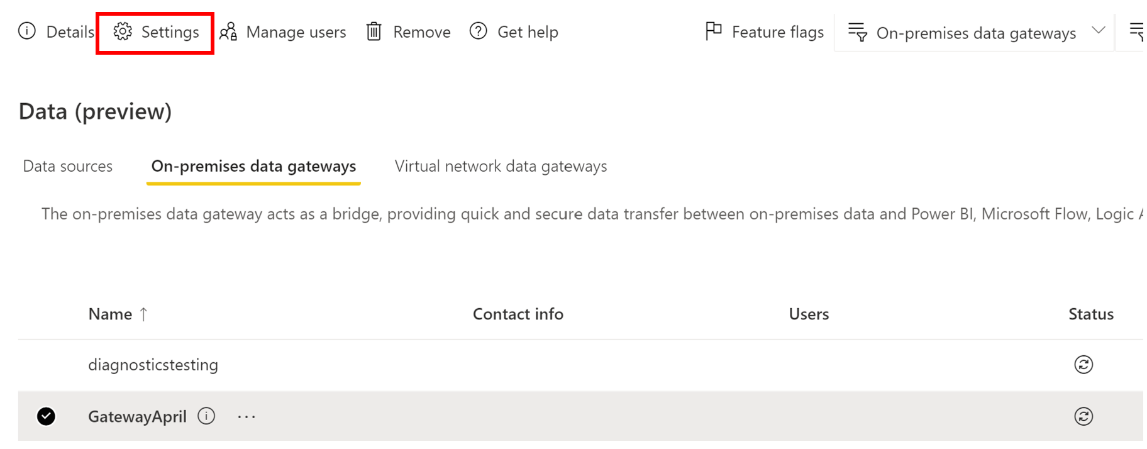
Task: Open the Details info icon
Action: [26, 31]
